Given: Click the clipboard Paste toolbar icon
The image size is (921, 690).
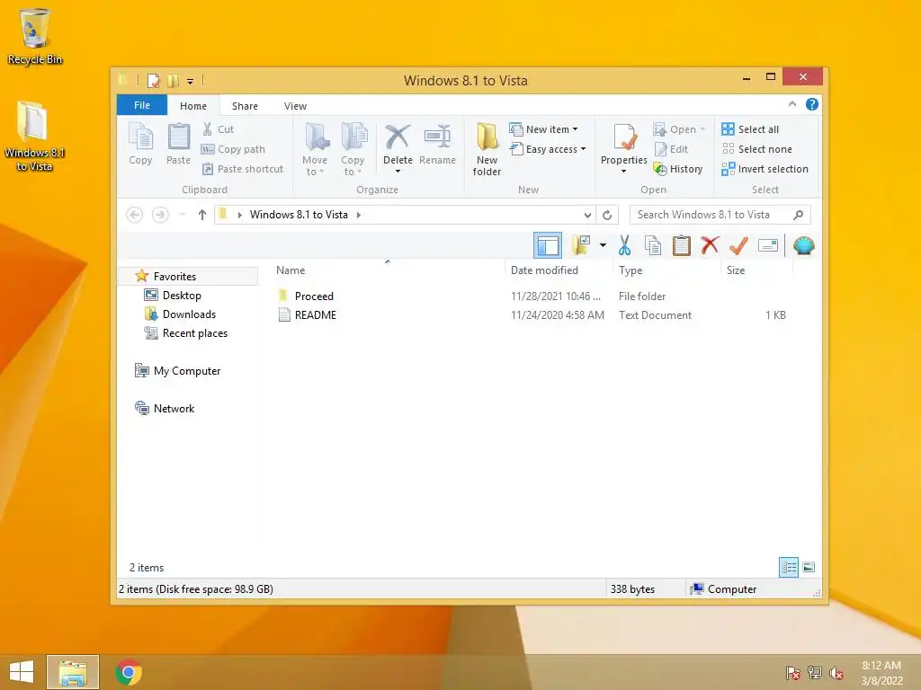Looking at the screenshot, I should click(682, 246).
